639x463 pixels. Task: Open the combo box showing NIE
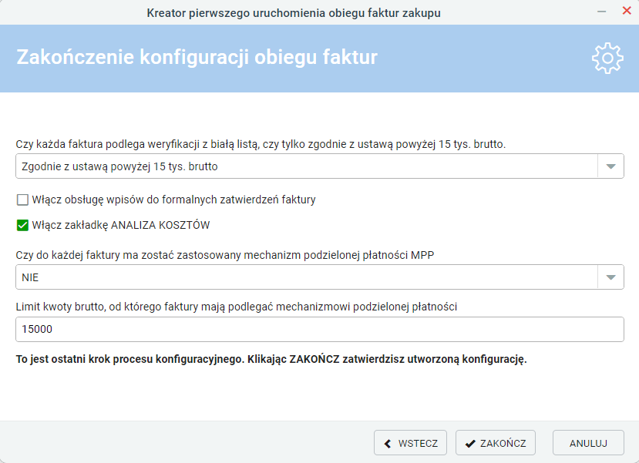pos(319,277)
